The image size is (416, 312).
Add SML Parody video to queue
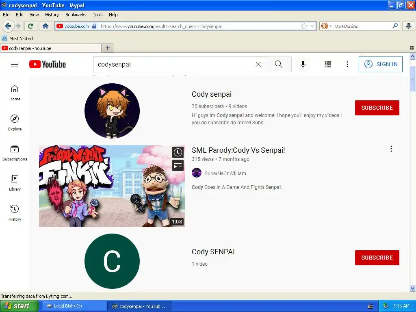click(x=178, y=166)
